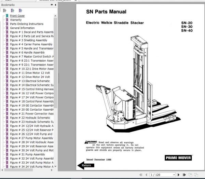Open Figure # 29 24 Volt Reservoir

pos(32,146)
